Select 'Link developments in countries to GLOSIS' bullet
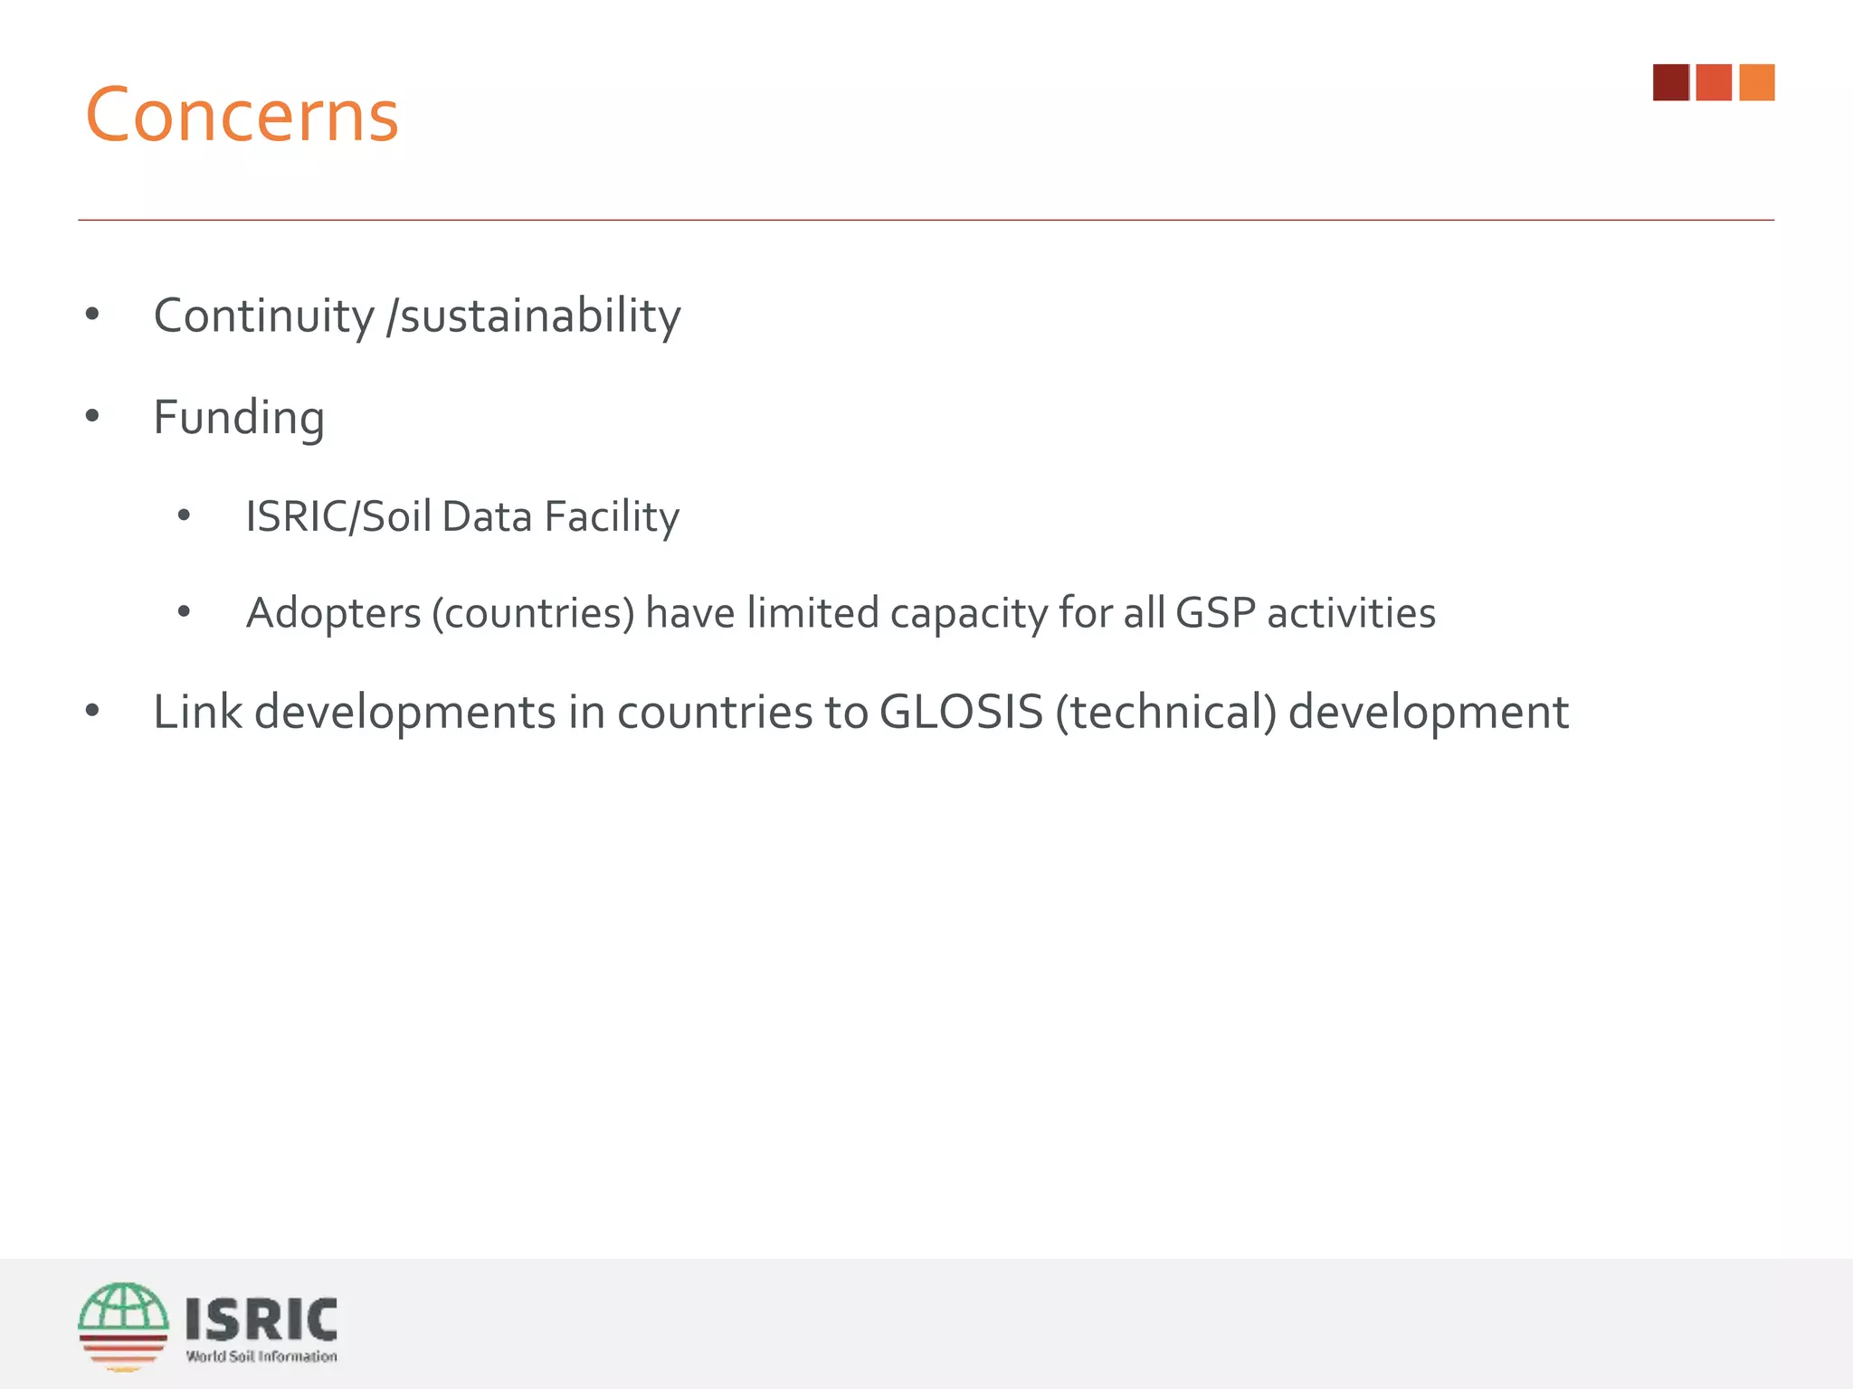 [x=860, y=713]
